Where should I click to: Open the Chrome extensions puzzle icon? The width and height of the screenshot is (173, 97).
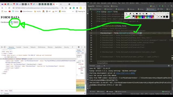[x=77, y=8]
